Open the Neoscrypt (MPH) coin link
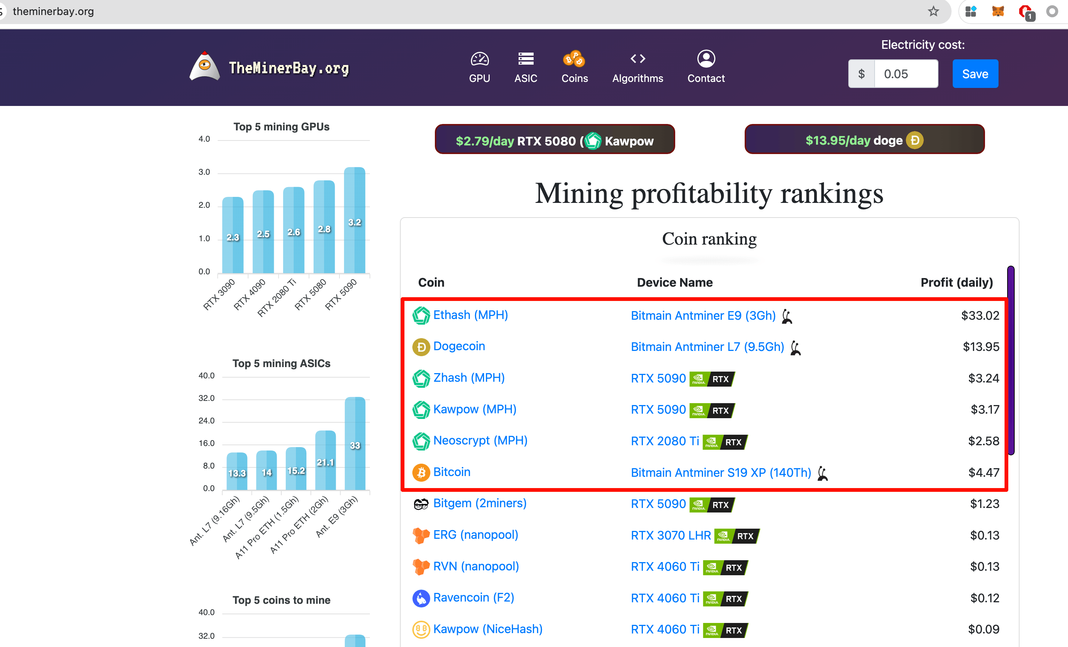1068x647 pixels. click(480, 440)
